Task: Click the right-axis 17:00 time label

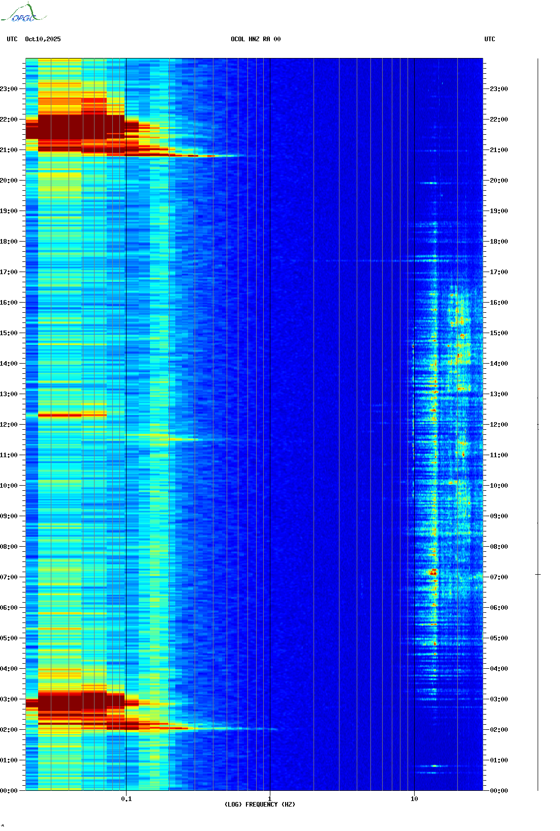Action: (499, 272)
